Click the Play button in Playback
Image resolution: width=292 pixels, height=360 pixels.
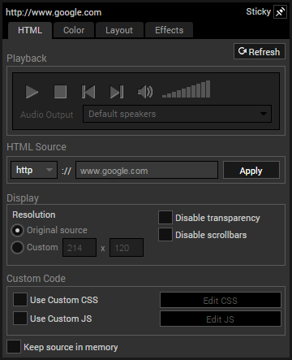coord(32,92)
